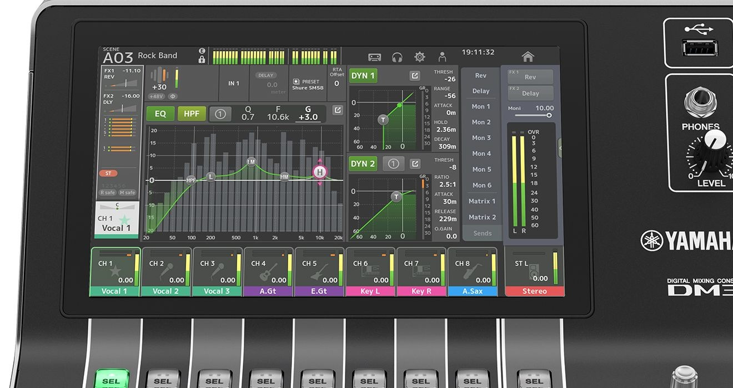Image resolution: width=733 pixels, height=388 pixels.
Task: Toggle the DYN 1 button
Action: 363,75
